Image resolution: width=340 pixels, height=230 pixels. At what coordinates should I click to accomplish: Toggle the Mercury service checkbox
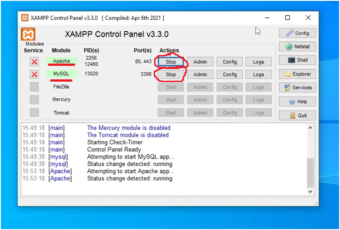coord(34,100)
